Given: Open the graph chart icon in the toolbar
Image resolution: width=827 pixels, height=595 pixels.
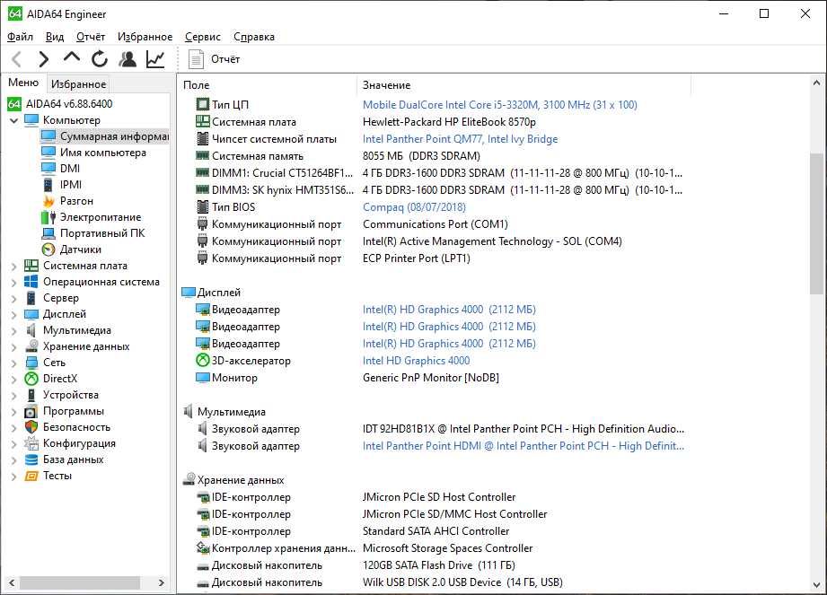Looking at the screenshot, I should tap(155, 59).
